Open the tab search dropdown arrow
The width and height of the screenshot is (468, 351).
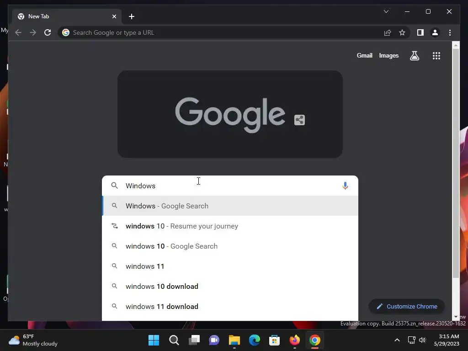tap(386, 11)
